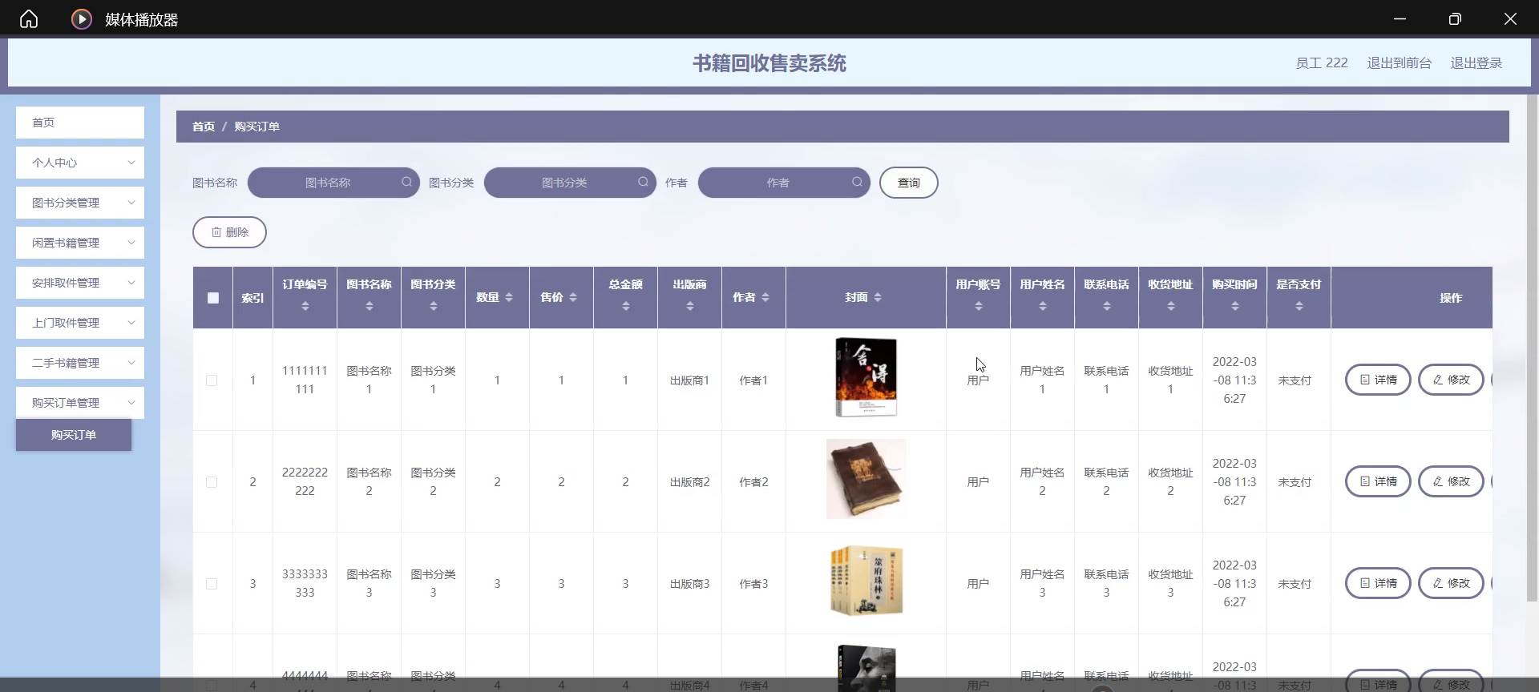Tick the checkbox for order 1111111111
1539x692 pixels.
(x=212, y=380)
